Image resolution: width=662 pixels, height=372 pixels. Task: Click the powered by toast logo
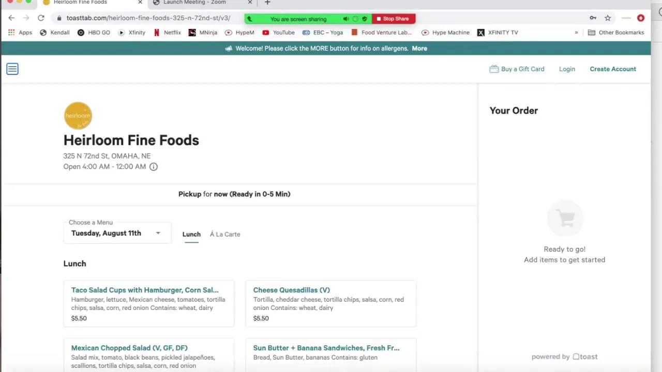[564, 357]
